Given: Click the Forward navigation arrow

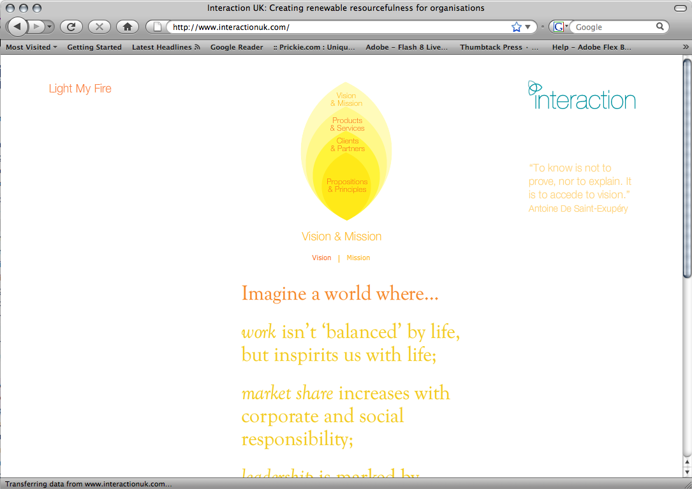Looking at the screenshot, I should pyautogui.click(x=36, y=27).
